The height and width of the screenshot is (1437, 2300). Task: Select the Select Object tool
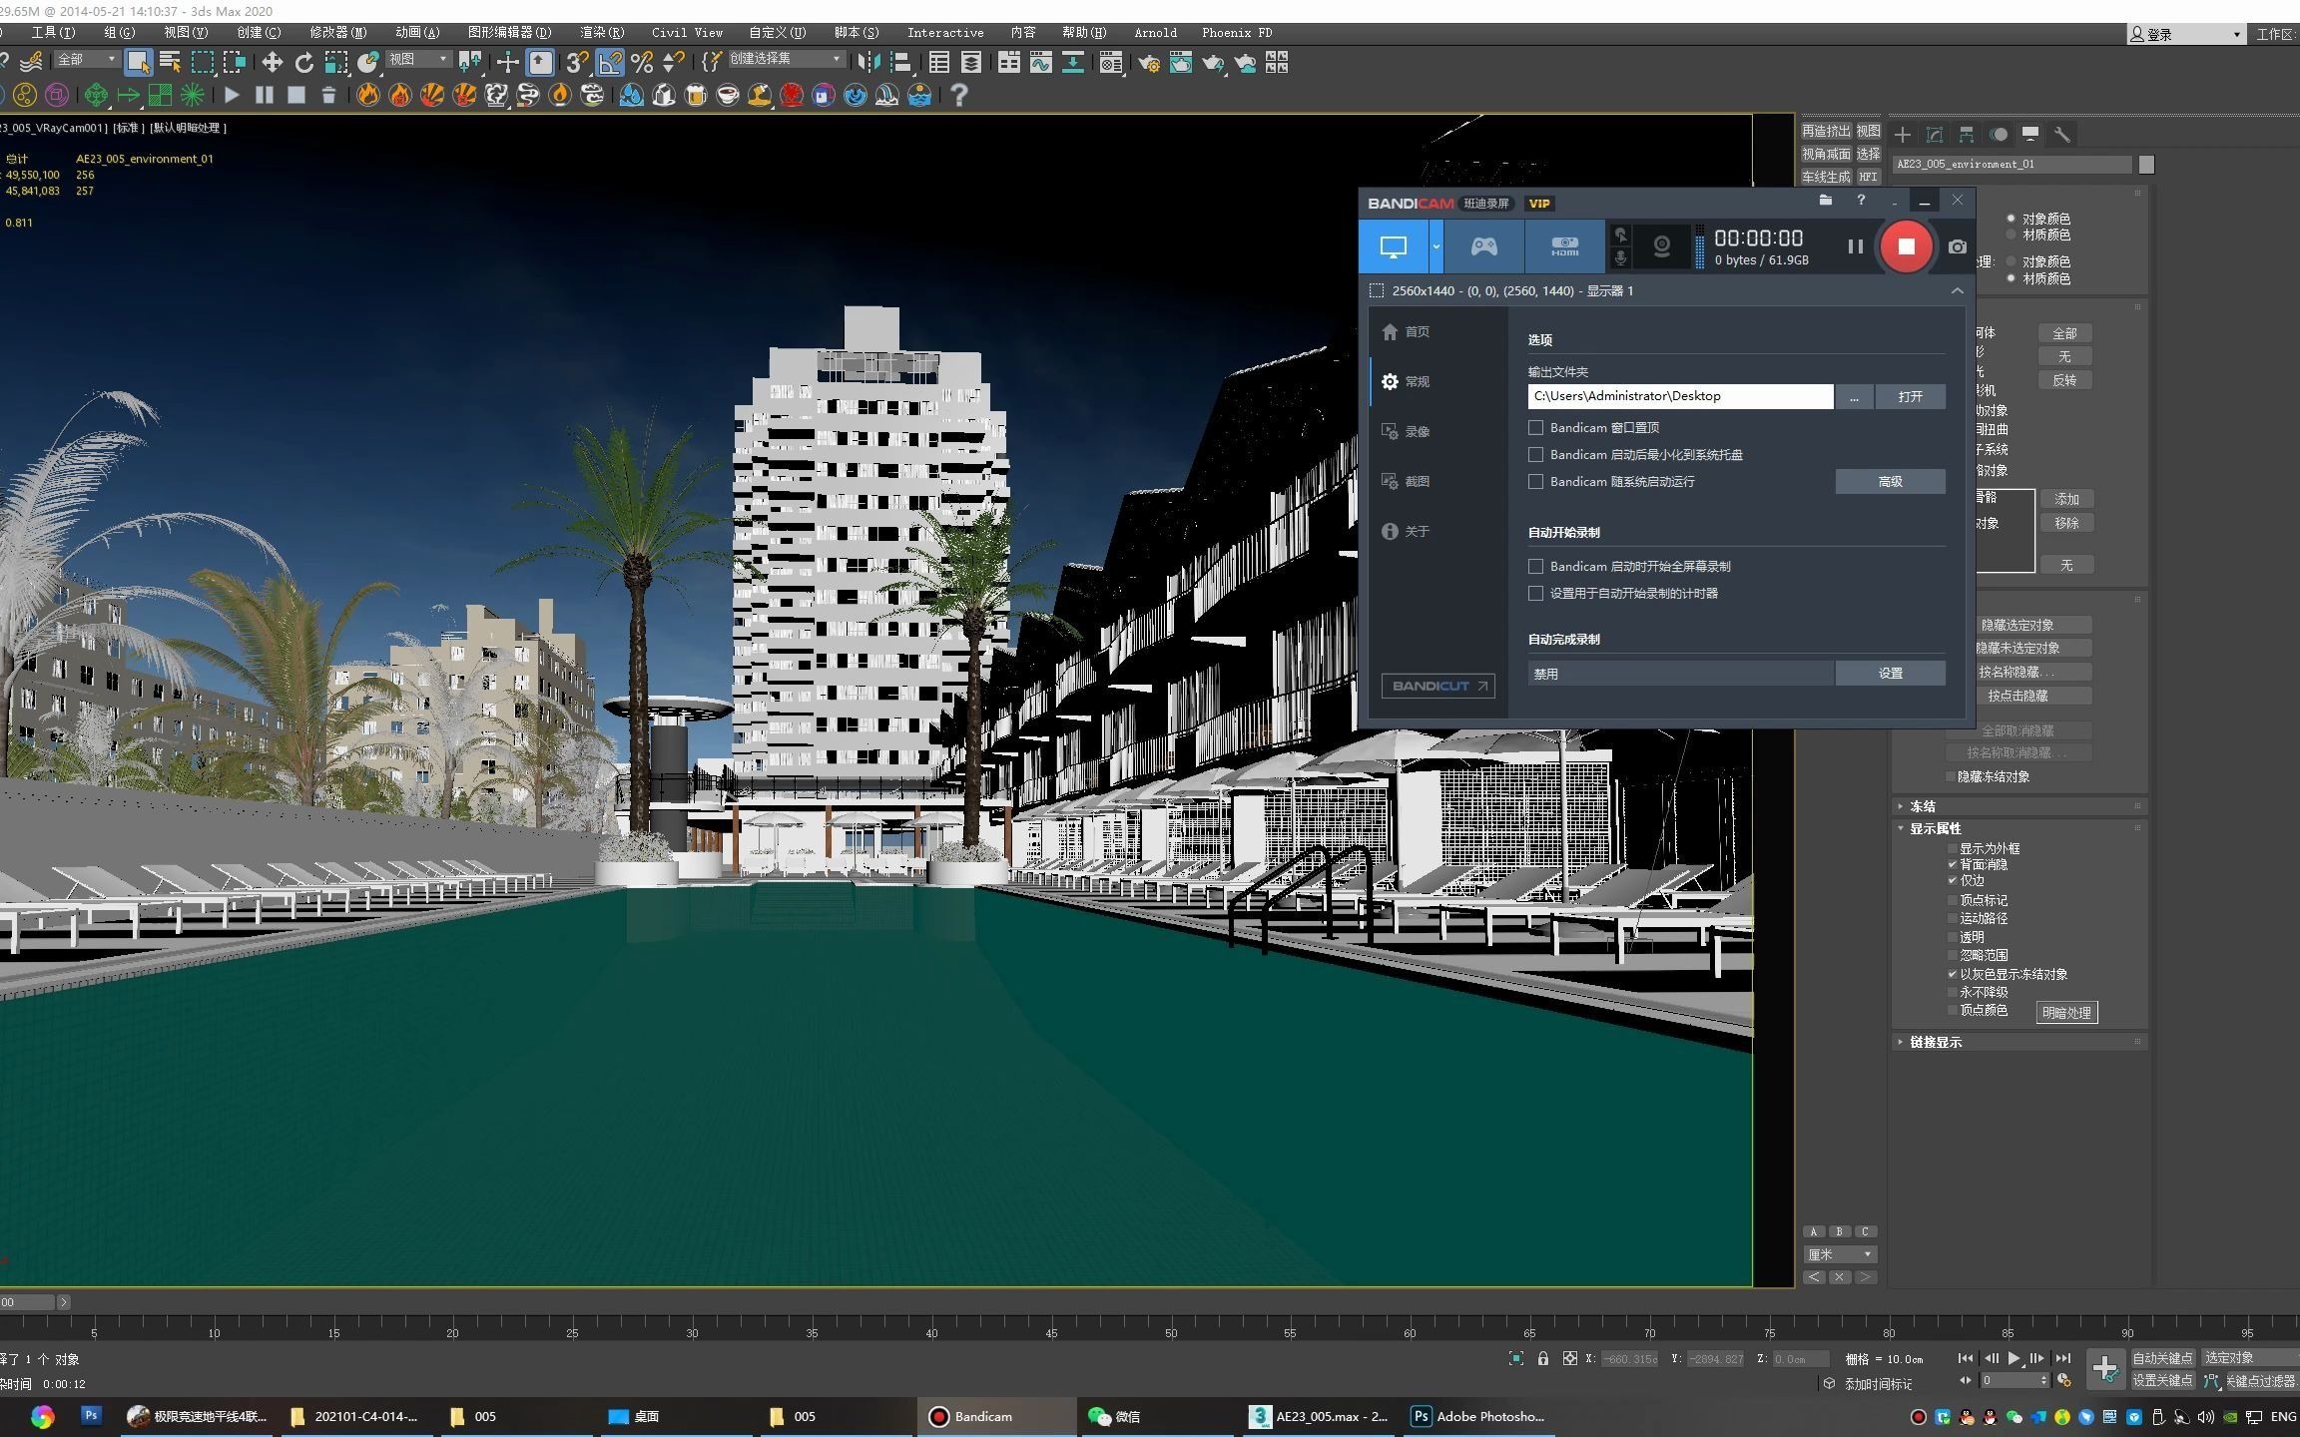138,63
